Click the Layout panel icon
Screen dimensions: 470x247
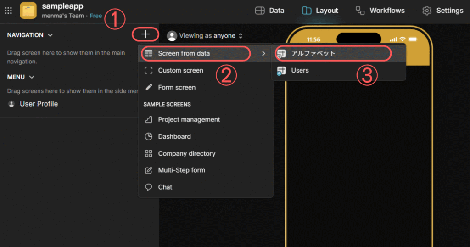(307, 11)
